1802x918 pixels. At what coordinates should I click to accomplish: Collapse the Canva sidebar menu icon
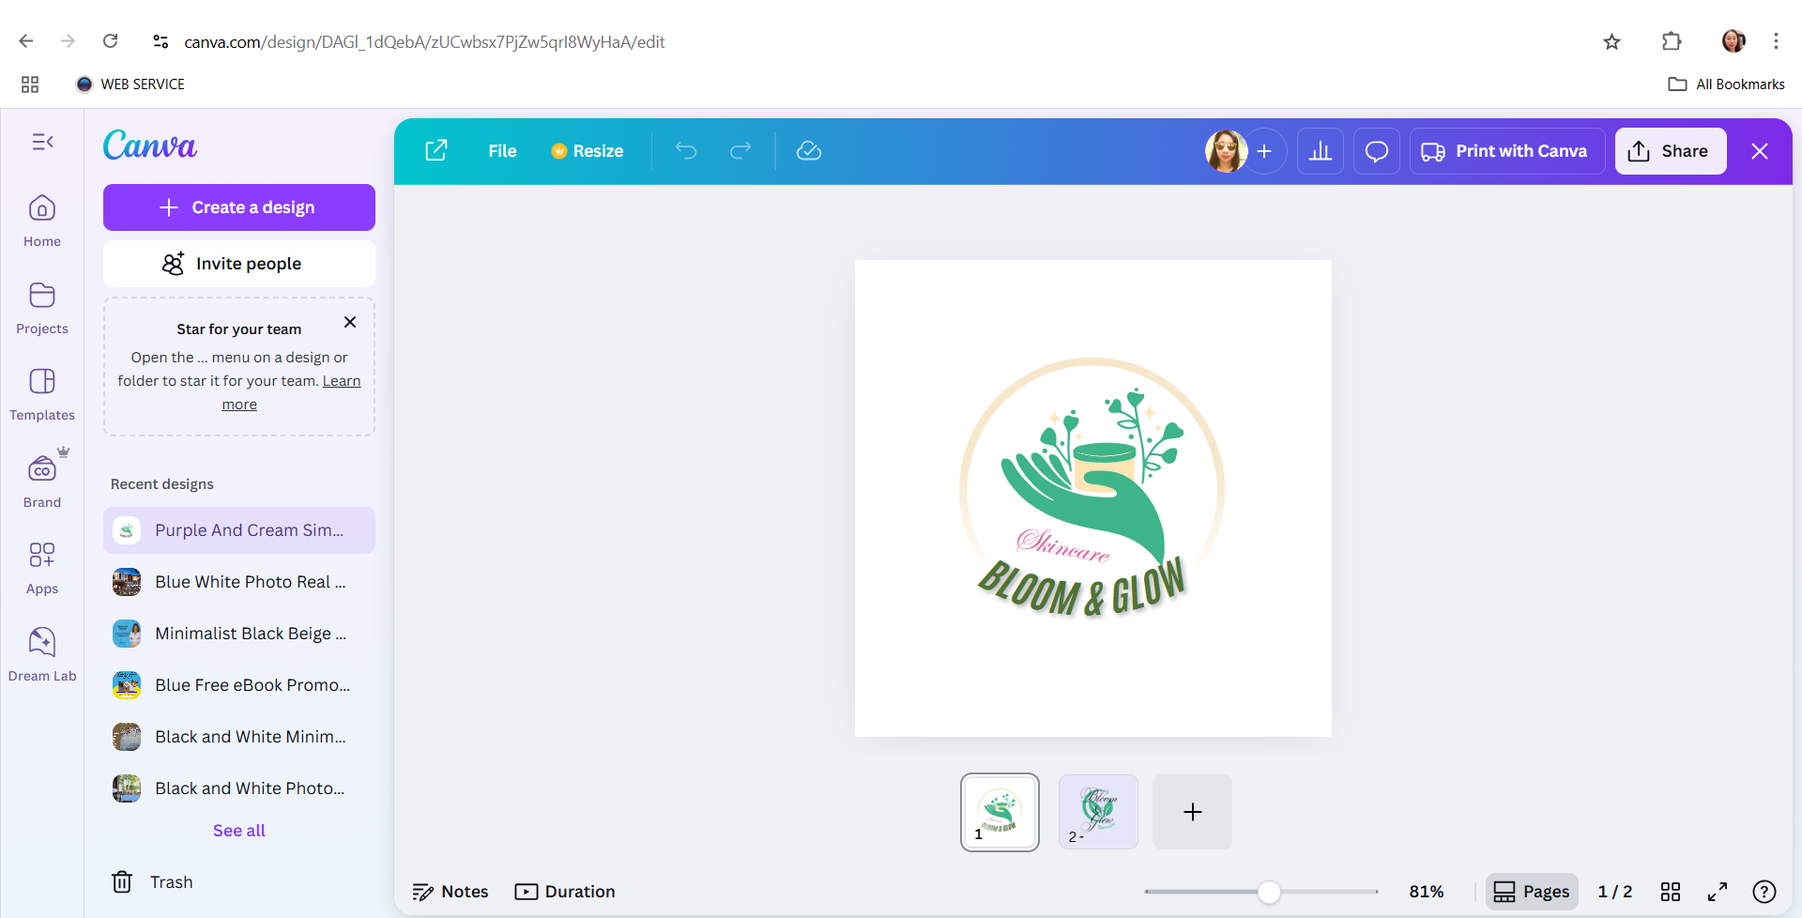click(42, 142)
